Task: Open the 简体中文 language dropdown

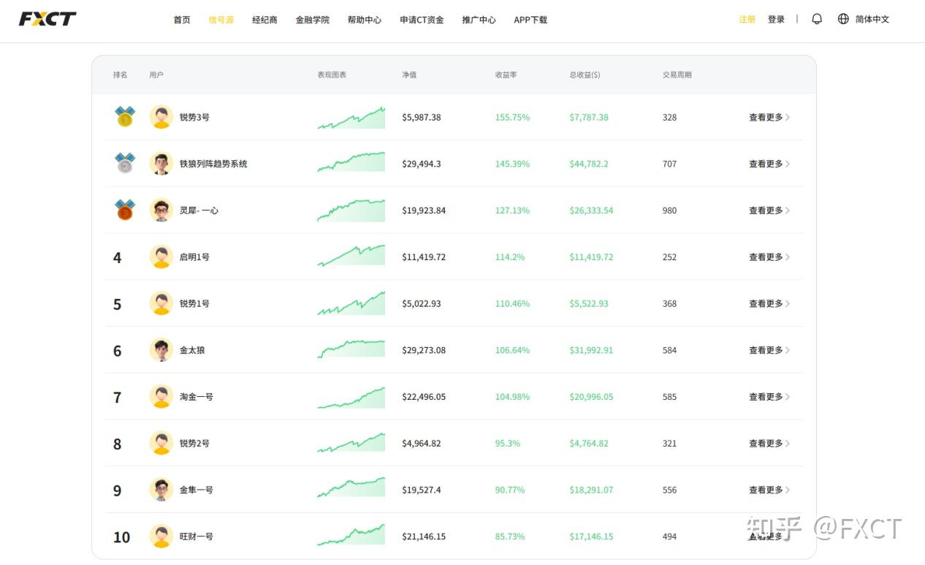Action: click(x=872, y=19)
